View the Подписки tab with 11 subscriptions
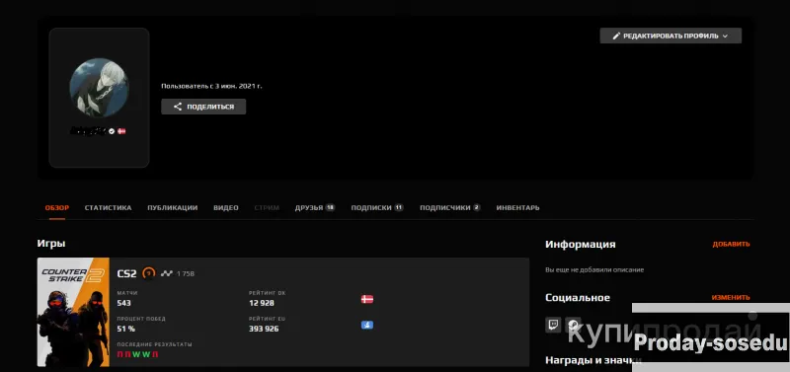The width and height of the screenshot is (790, 372). pyautogui.click(x=377, y=208)
